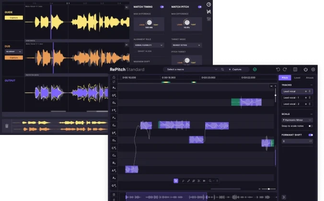Open macro settings sliders icon

tap(222, 69)
